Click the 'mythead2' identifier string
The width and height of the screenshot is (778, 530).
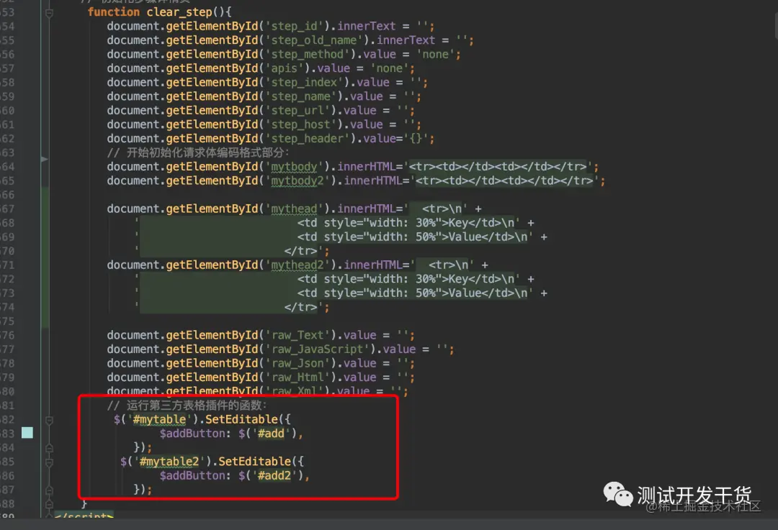(298, 265)
